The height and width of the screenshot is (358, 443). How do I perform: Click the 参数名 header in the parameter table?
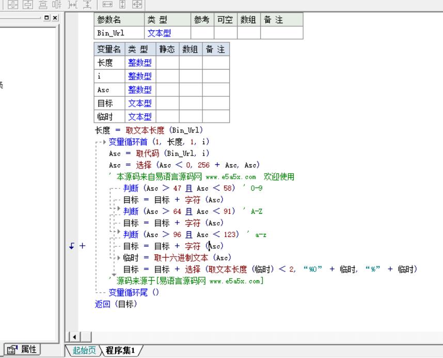tap(119, 20)
